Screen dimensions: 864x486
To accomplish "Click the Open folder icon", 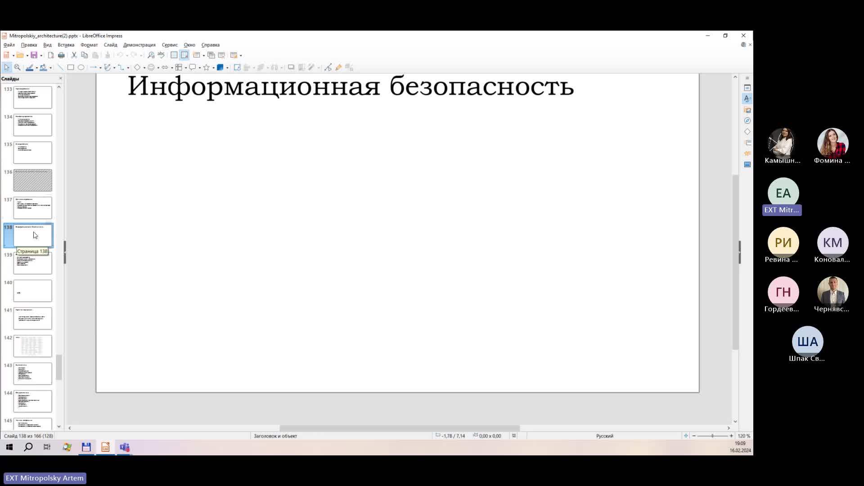I will (20, 55).
